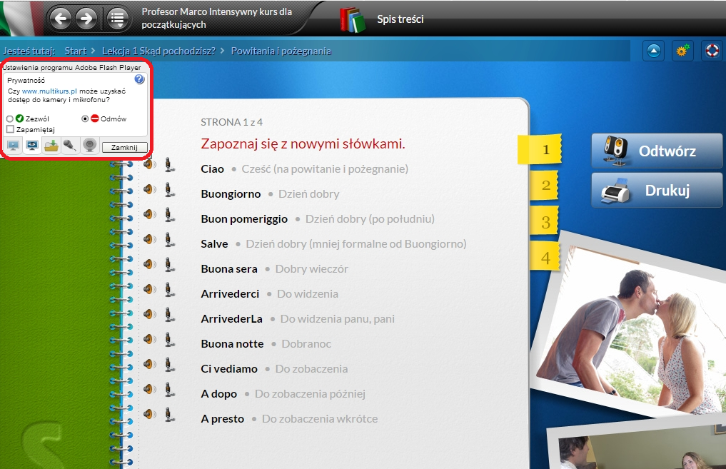Select the Odmów radio button
726x469 pixels.
(85, 118)
